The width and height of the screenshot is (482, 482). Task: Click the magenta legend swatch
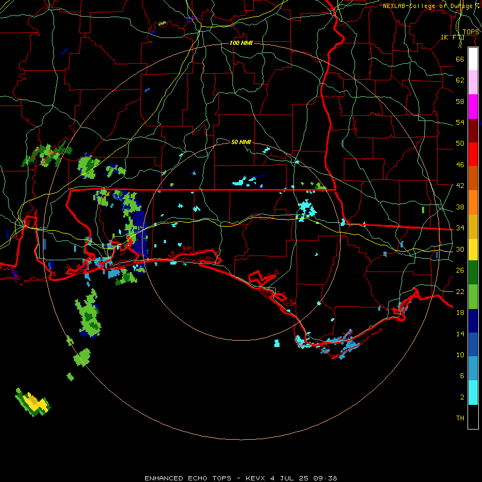(x=473, y=107)
